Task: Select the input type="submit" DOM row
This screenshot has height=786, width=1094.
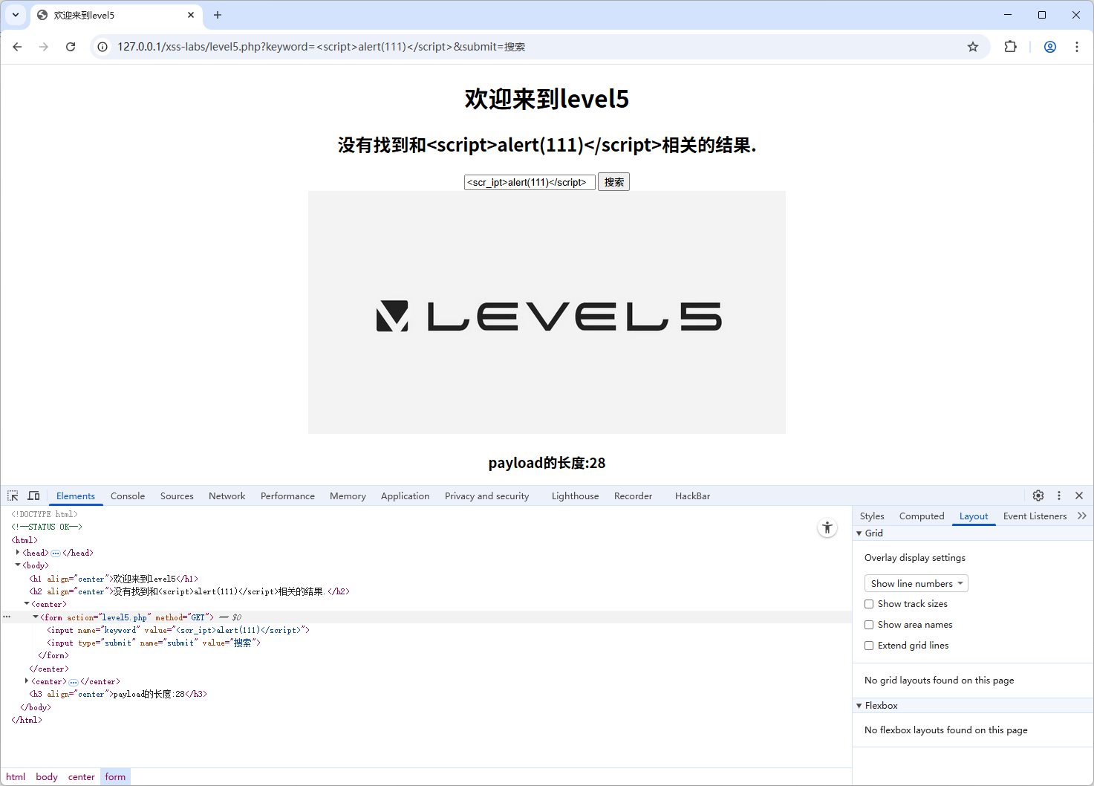Action: point(154,643)
